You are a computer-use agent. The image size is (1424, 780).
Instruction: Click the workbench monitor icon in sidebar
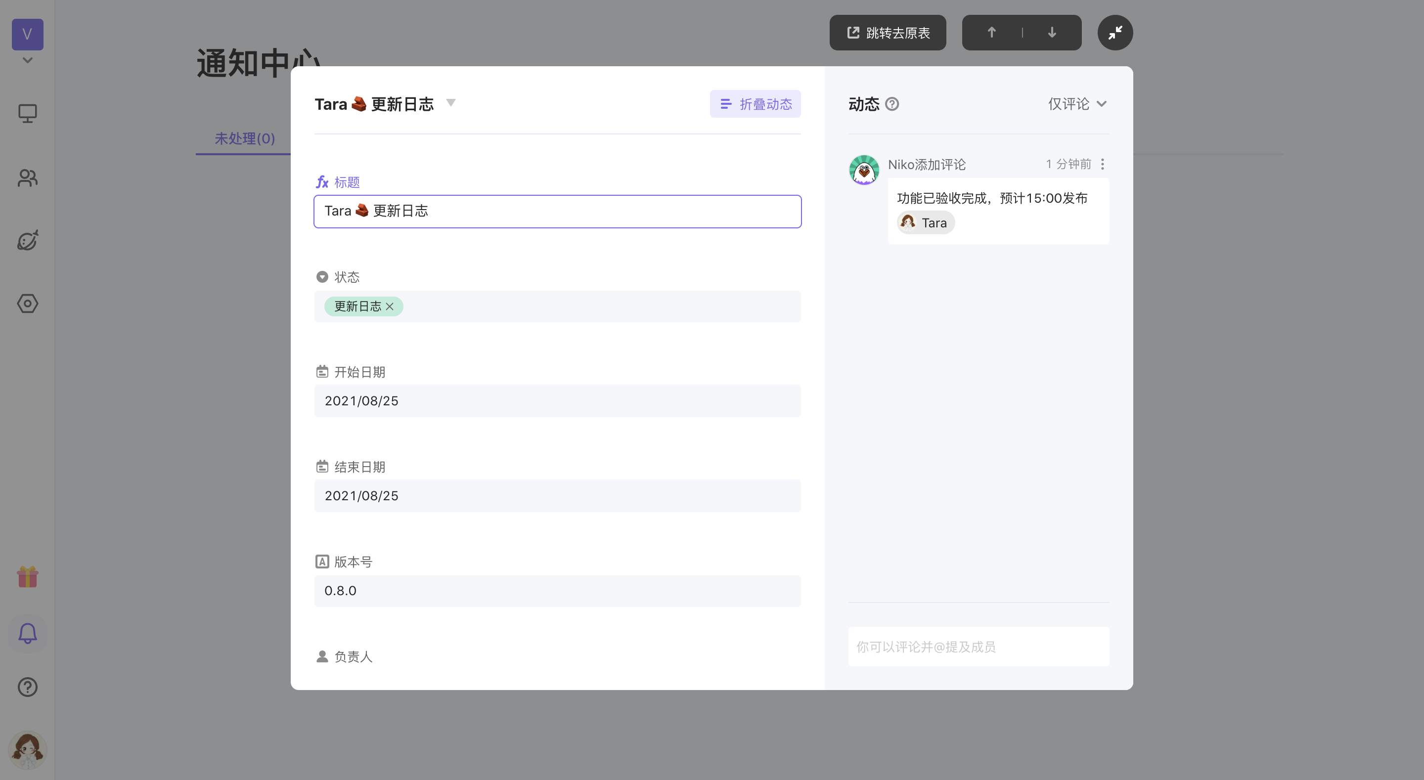click(x=27, y=113)
